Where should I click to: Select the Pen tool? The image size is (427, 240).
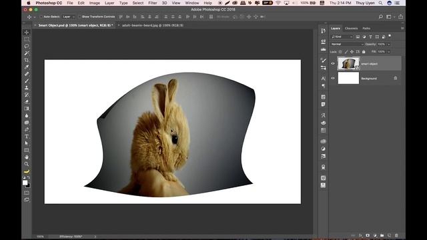[27, 129]
